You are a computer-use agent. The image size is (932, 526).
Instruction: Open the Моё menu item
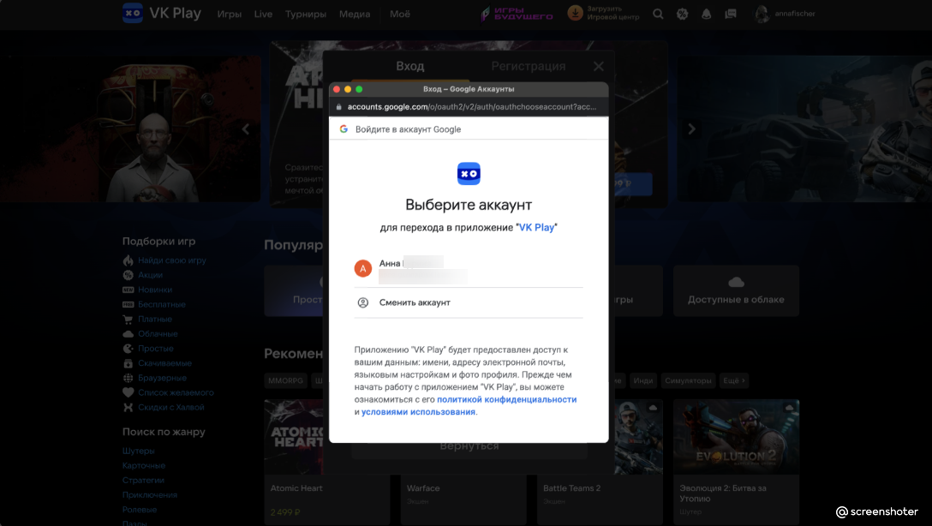(400, 15)
